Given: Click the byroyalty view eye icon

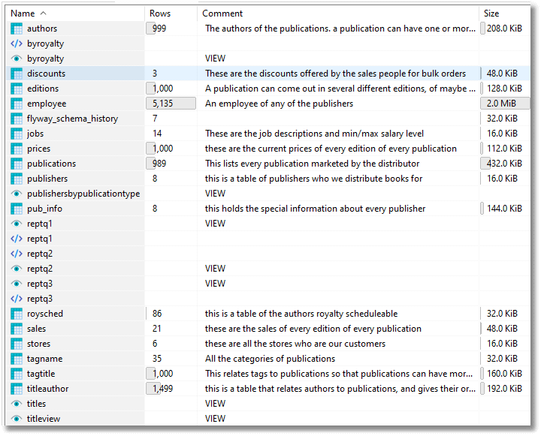Looking at the screenshot, I should pos(17,59).
